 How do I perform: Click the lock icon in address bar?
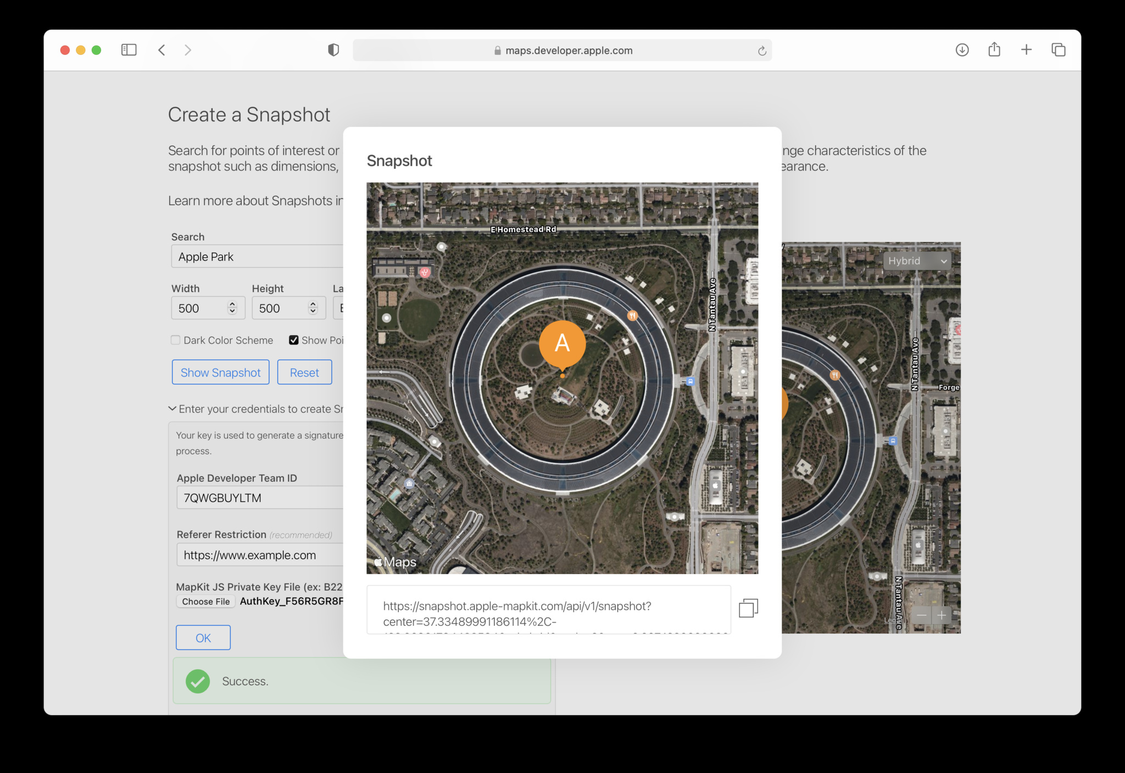(x=498, y=51)
